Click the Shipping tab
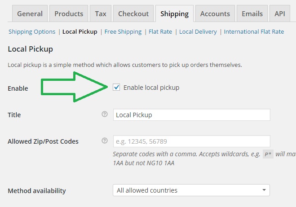296x207 pixels. click(174, 13)
